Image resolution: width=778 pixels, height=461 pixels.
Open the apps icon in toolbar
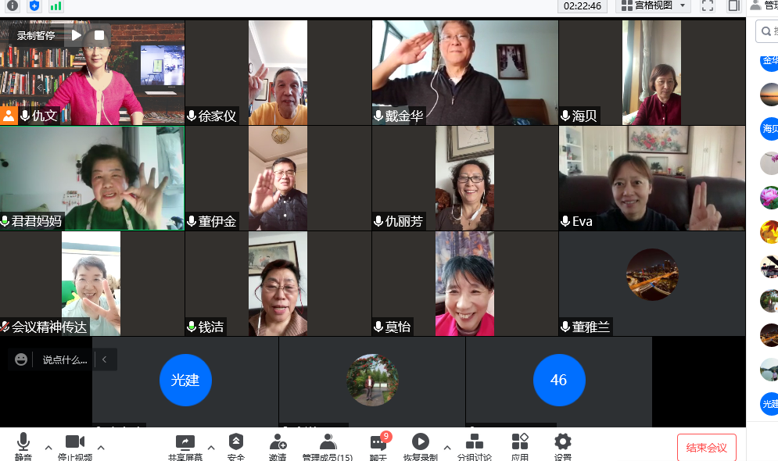520,445
